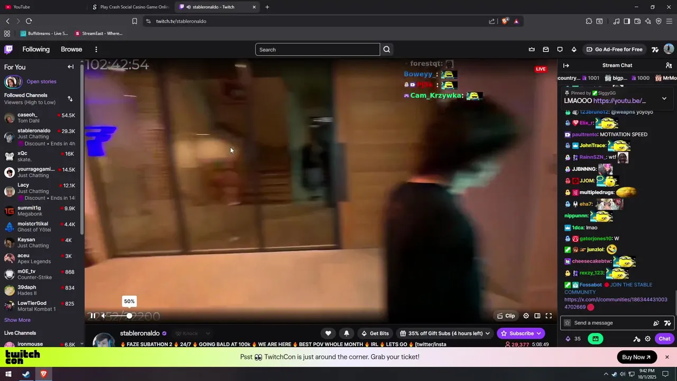Open a new browser tab
677x381 pixels.
tap(267, 7)
